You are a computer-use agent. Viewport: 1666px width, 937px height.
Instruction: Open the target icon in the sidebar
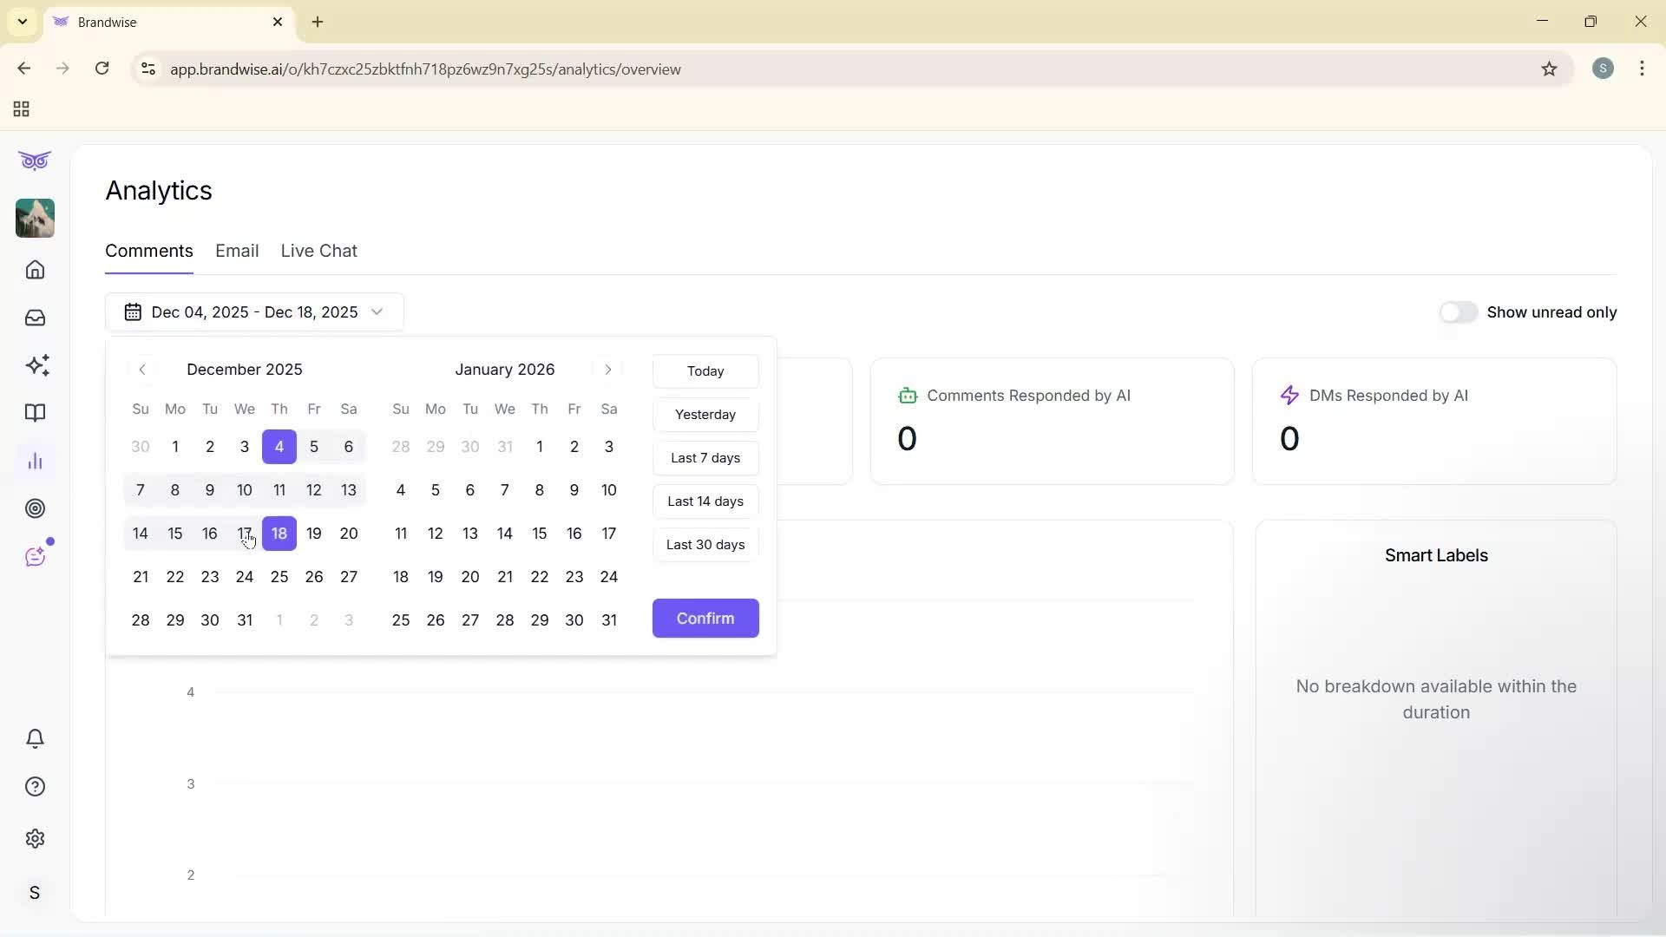tap(35, 508)
